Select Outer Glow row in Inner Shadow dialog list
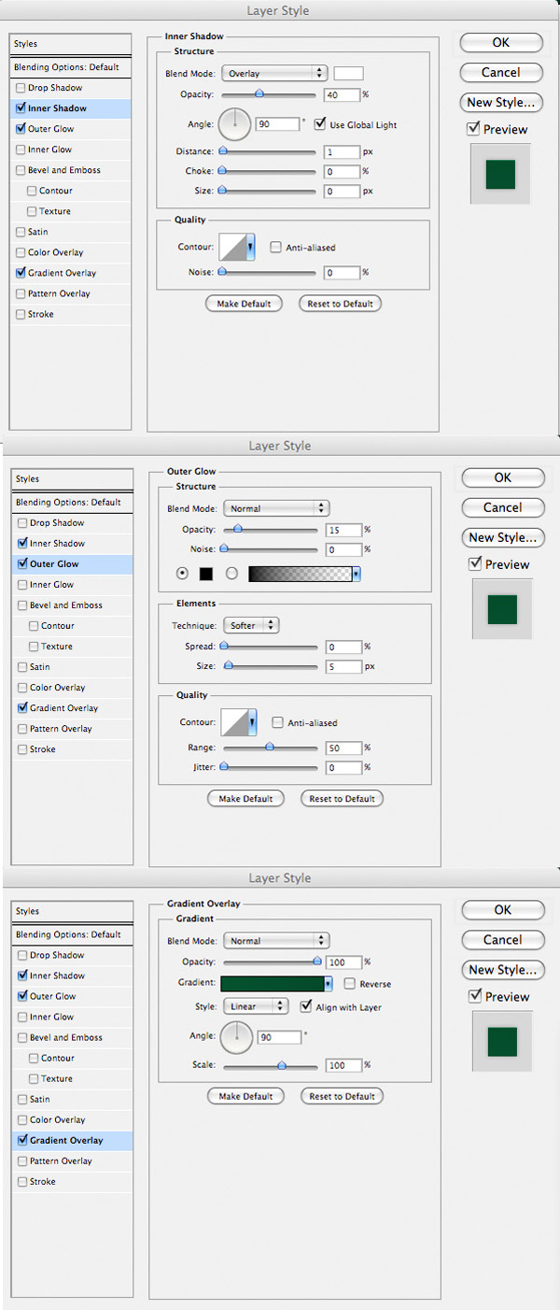The height and width of the screenshot is (1310, 560). (x=70, y=129)
